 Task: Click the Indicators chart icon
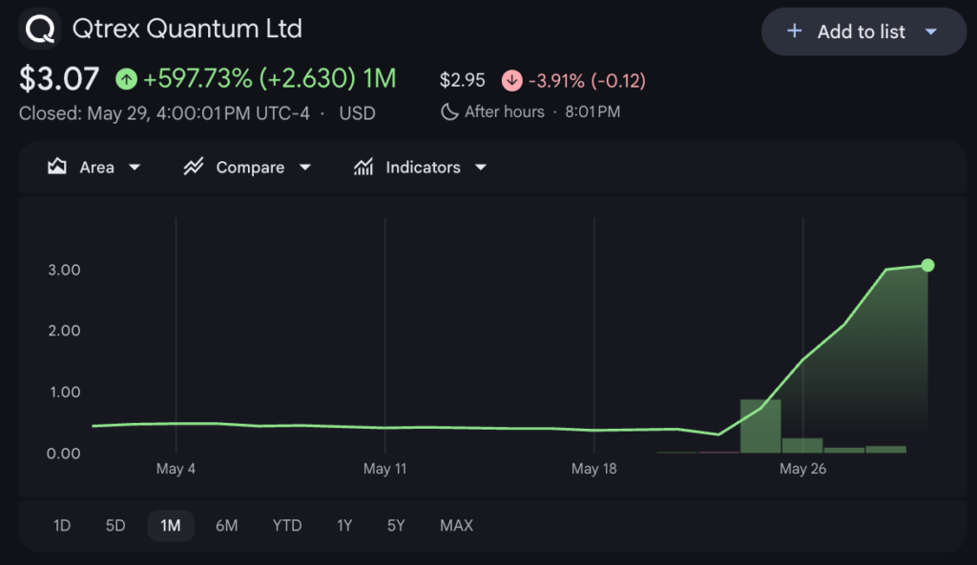click(364, 166)
